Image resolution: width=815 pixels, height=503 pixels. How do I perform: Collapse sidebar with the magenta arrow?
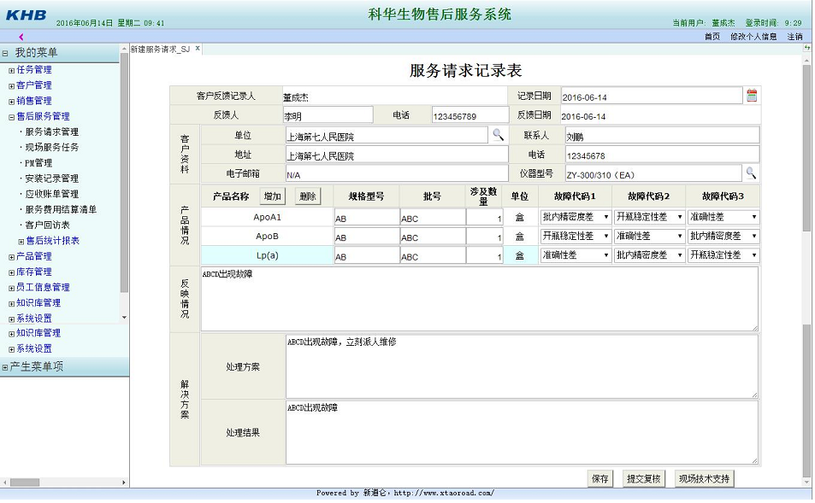click(21, 37)
